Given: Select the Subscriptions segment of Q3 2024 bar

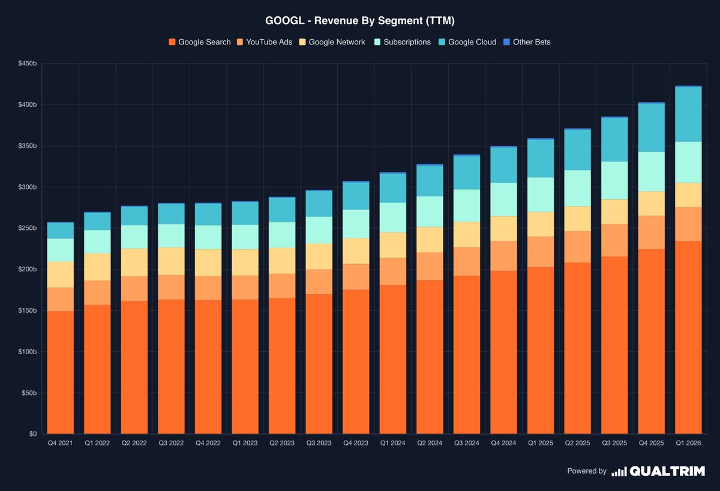Looking at the screenshot, I should coord(467,206).
